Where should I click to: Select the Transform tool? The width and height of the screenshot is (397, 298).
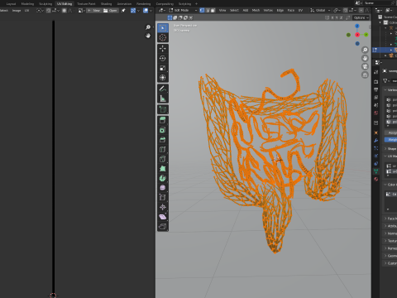coord(163,78)
